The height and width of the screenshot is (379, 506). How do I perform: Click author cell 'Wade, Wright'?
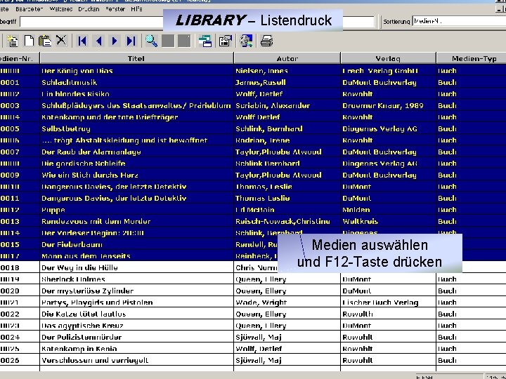pos(261,302)
